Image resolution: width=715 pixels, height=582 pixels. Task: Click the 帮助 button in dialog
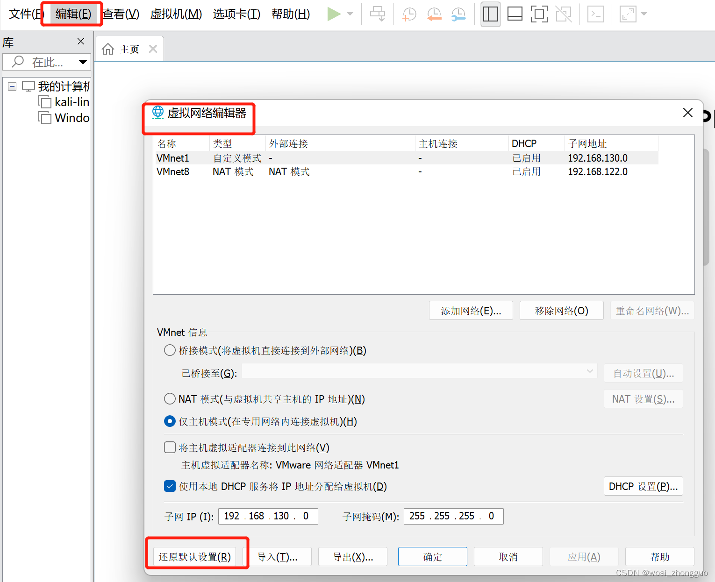(660, 557)
